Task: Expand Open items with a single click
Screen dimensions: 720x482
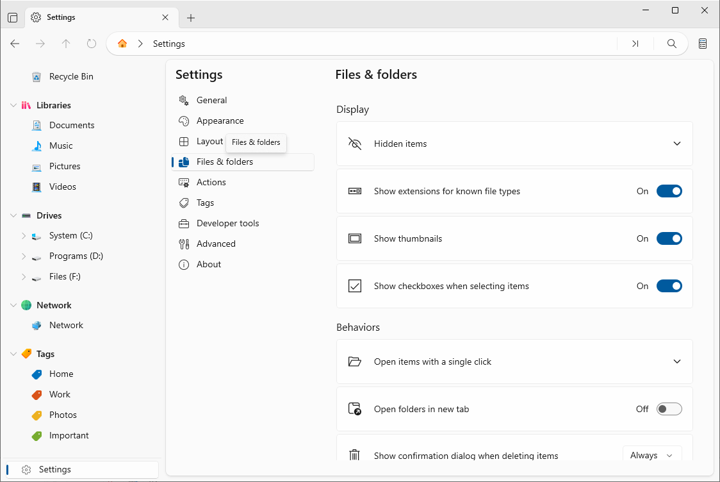Action: tap(677, 361)
